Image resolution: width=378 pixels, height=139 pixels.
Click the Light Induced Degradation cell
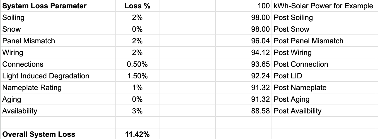coord(46,76)
